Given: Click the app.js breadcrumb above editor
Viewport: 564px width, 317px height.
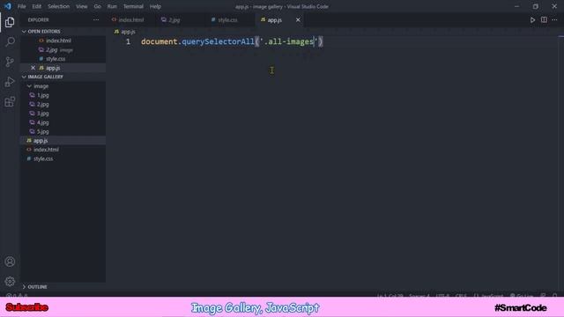Looking at the screenshot, I should [125, 32].
